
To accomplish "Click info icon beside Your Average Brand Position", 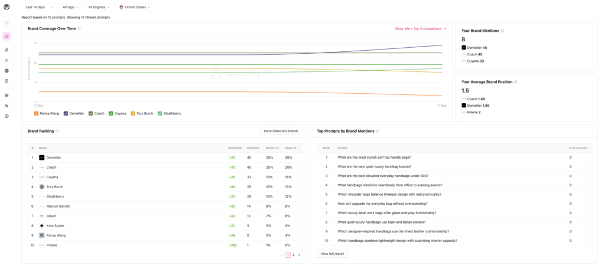I will [516, 81].
